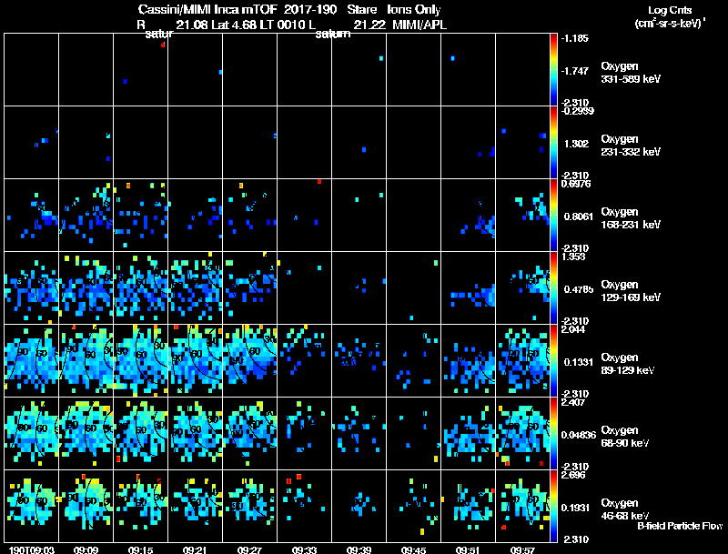Viewport: 728px width, 554px height.
Task: Click the Oxygen 331-589 keV color bar
Action: coord(553,70)
